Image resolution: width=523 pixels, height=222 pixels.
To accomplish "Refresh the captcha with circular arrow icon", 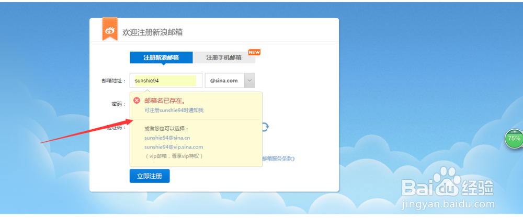I will 266,127.
